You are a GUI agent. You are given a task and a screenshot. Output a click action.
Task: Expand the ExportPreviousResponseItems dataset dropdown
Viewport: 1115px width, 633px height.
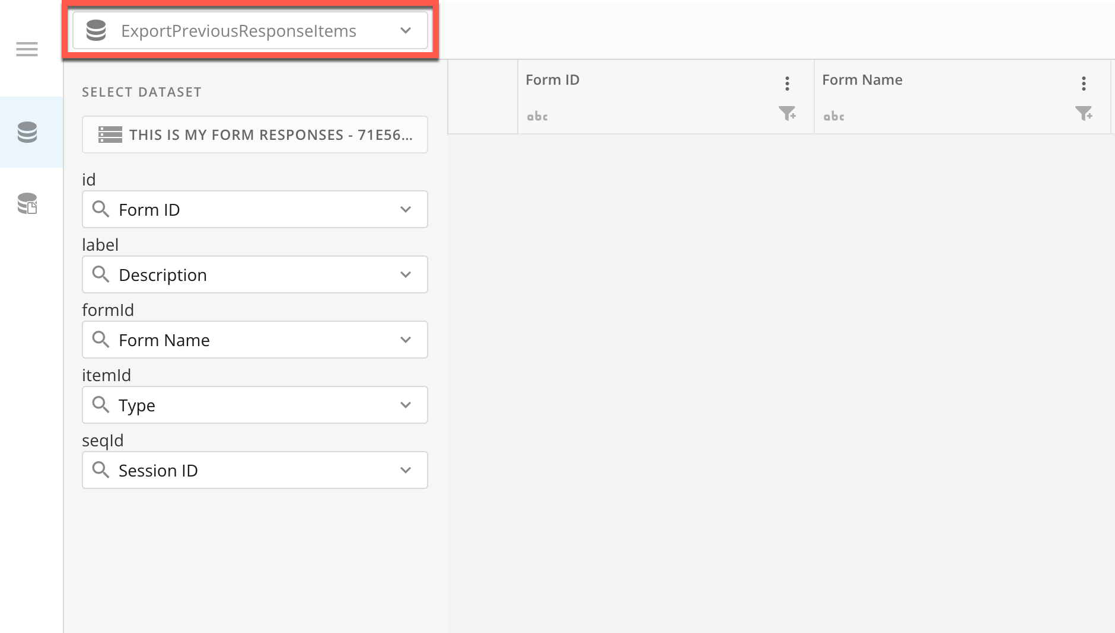coord(406,30)
